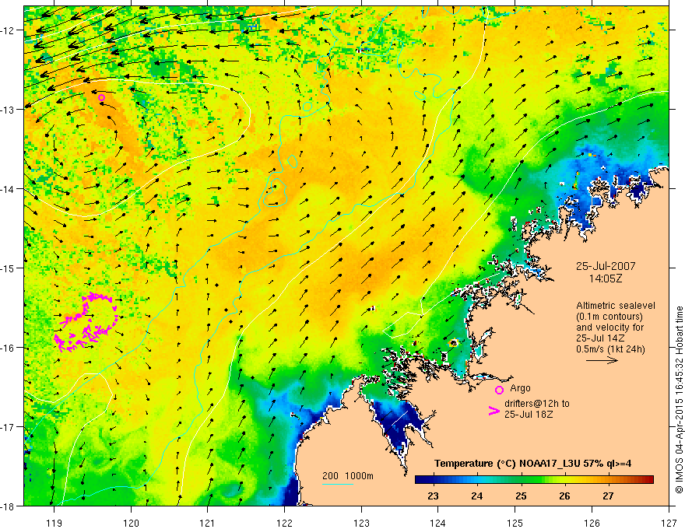
Task: Click latitude axis label '-12'
Action: (x=9, y=30)
